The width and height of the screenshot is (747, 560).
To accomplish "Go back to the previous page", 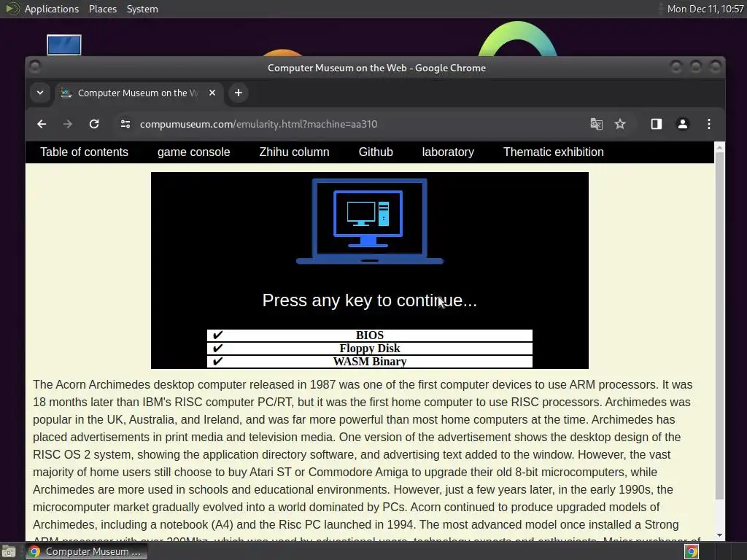I will 42,124.
